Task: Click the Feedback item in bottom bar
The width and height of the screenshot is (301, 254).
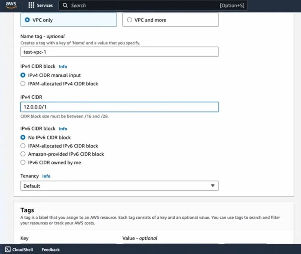Action: pyautogui.click(x=50, y=250)
